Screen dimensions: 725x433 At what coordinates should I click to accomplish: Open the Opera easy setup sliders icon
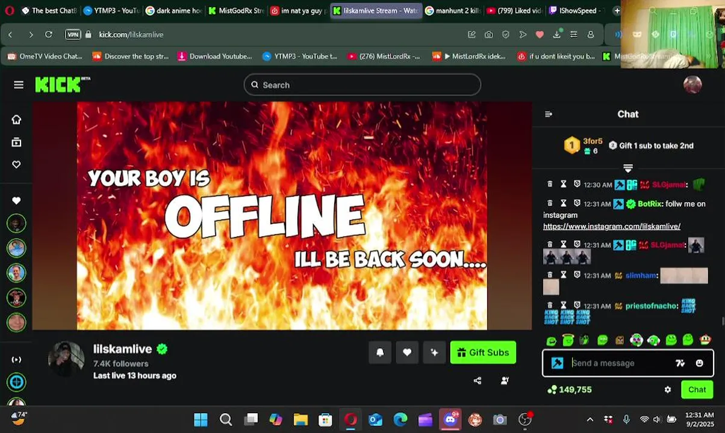point(573,34)
